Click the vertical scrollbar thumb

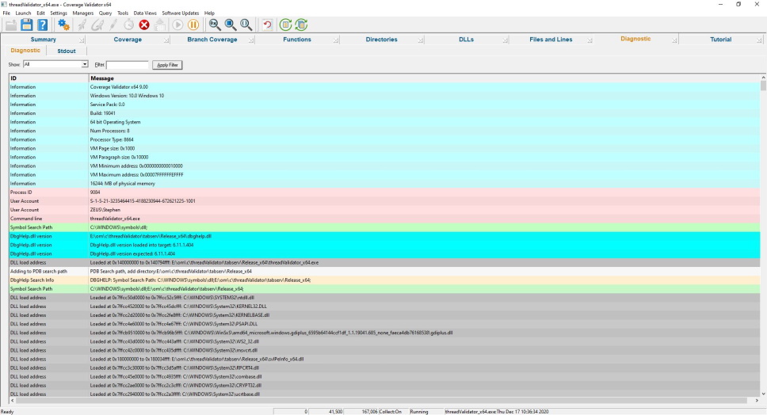(x=763, y=86)
